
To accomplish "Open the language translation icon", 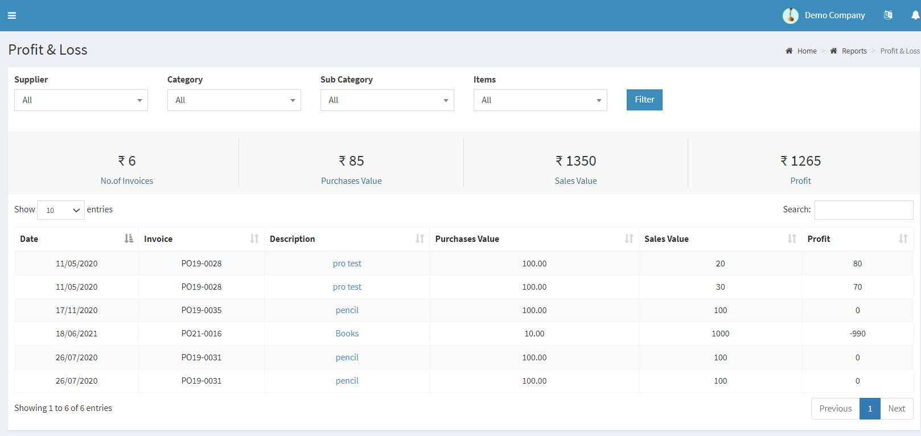I will 888,15.
